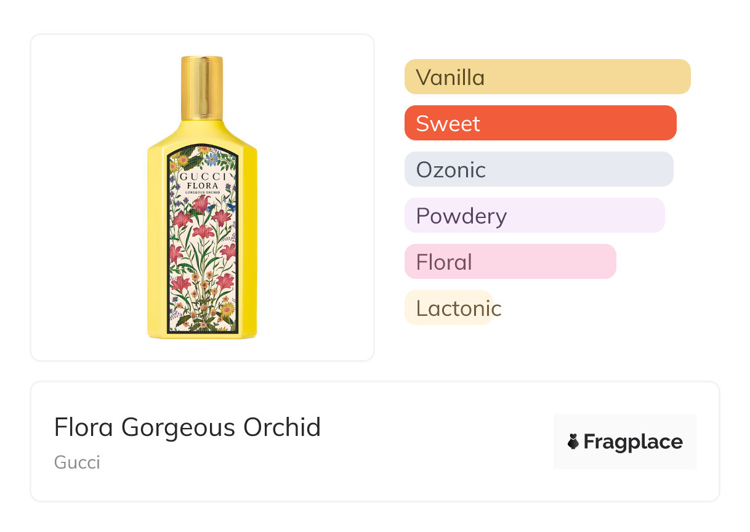Select the Vanilla accord bar
This screenshot has width=750, height=532.
tap(547, 77)
